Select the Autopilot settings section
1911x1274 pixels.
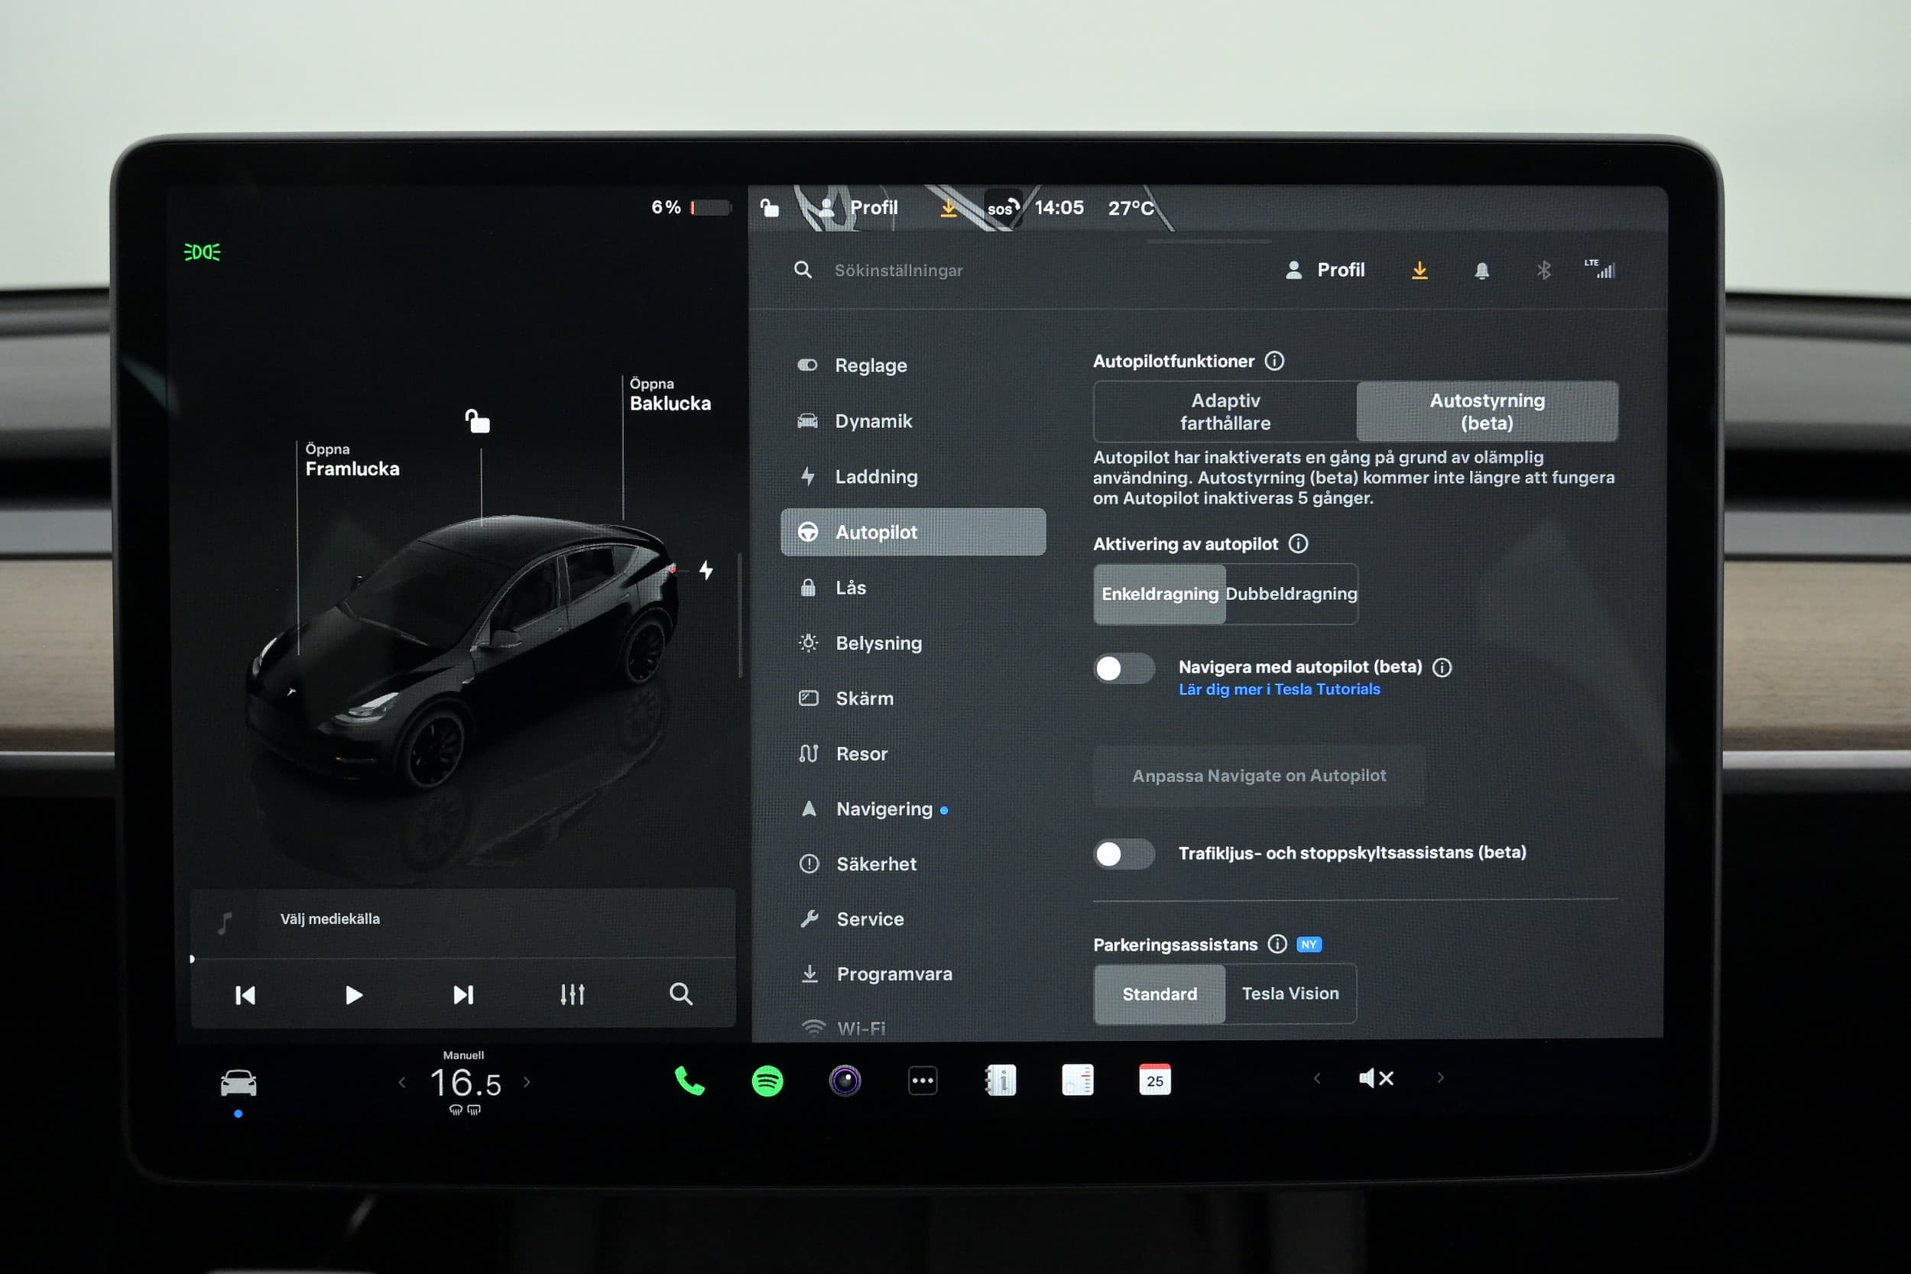tap(913, 532)
